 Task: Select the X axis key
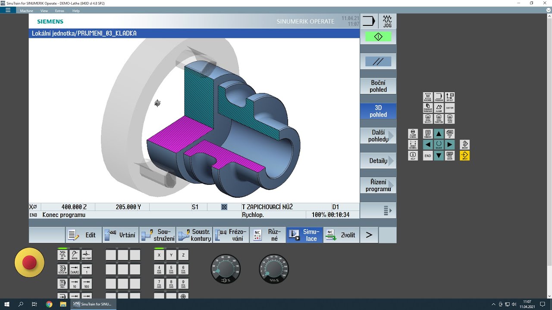point(159,255)
